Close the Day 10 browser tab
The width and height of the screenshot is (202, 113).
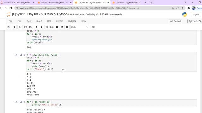pyautogui.click(x=71, y=3)
